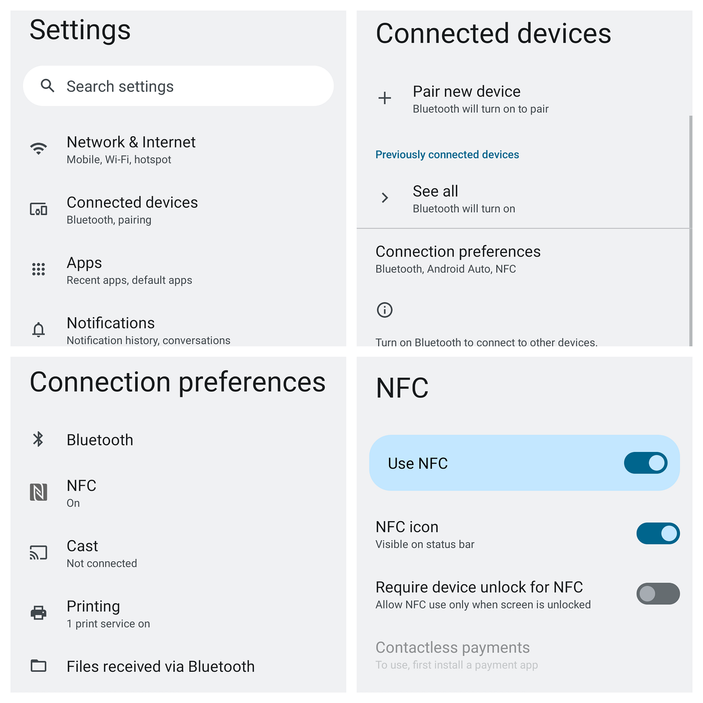Click the Printing printer icon
Screen dimensions: 703x703
coord(39,613)
